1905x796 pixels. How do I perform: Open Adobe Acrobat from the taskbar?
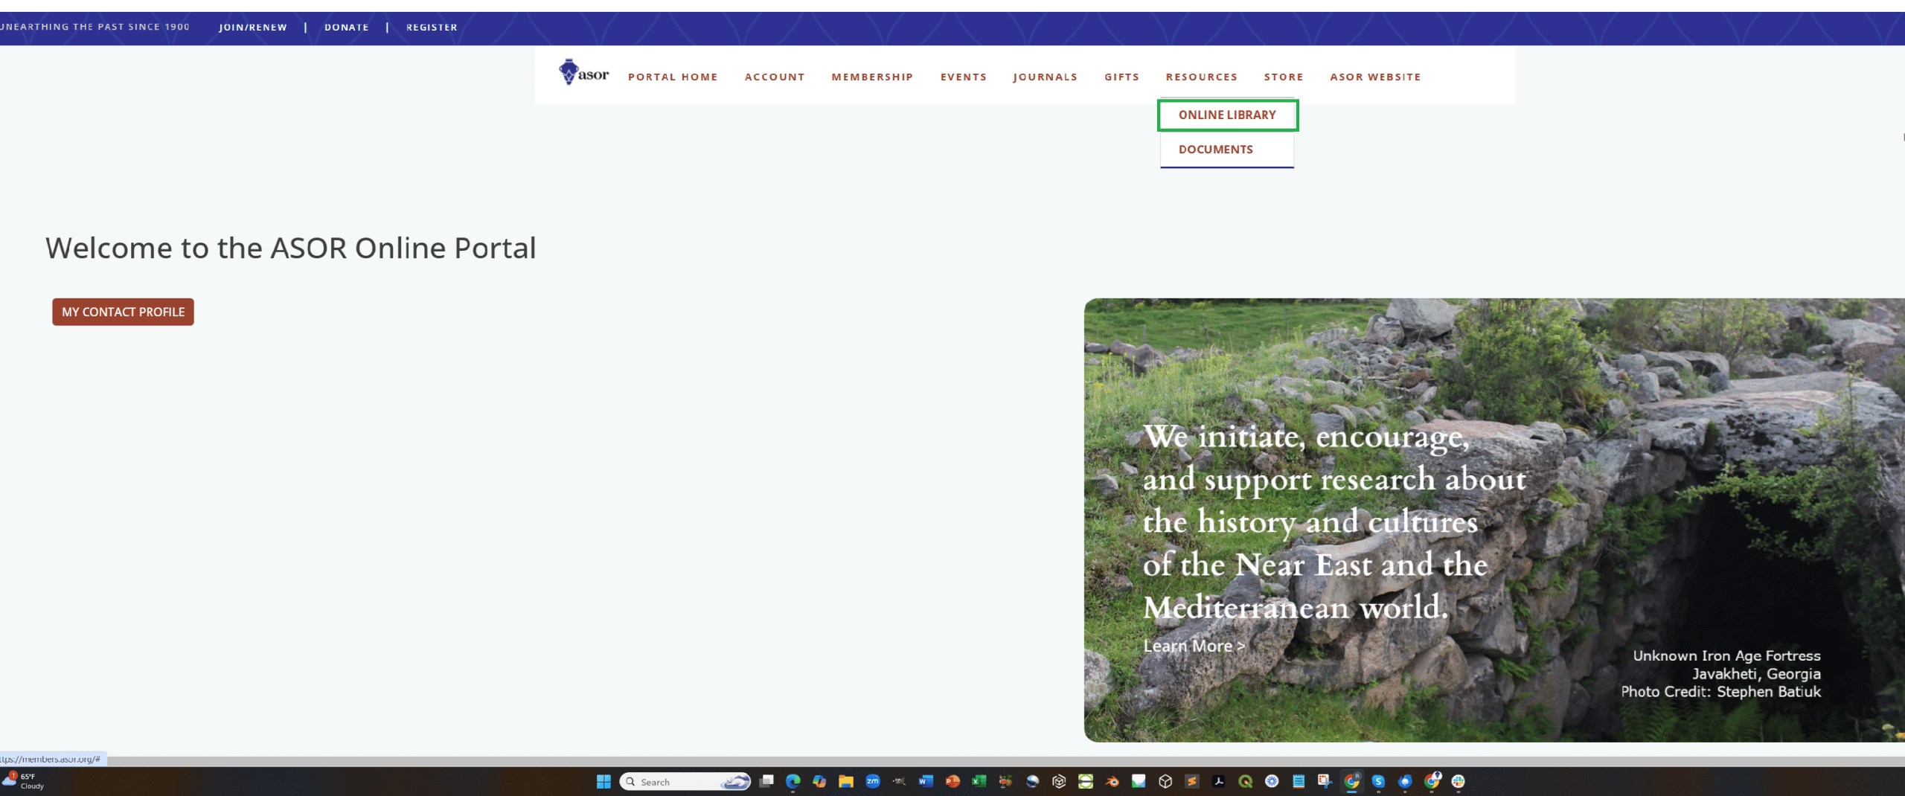coord(1218,781)
